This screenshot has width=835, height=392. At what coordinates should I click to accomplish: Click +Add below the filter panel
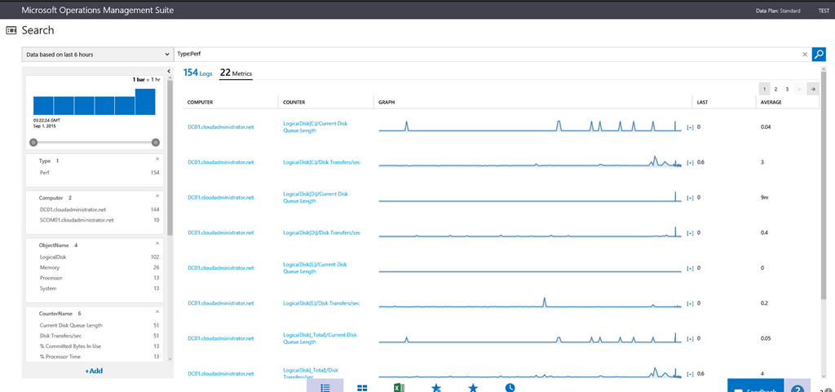pyautogui.click(x=95, y=371)
